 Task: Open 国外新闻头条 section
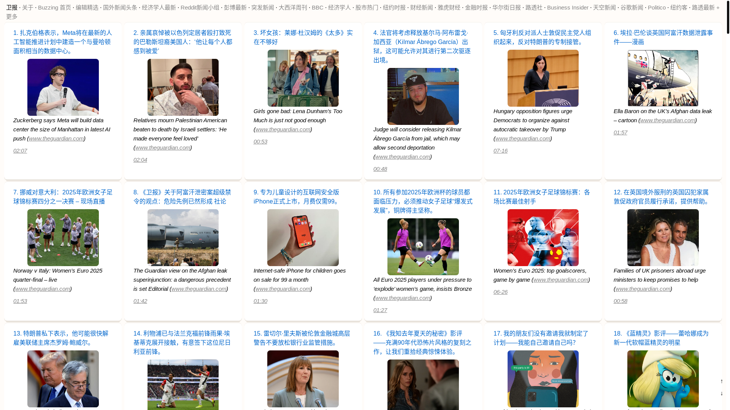tap(120, 8)
